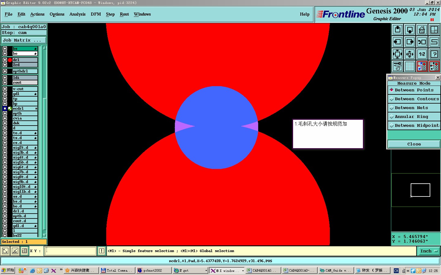Select Between Midpoints measure mode
The width and height of the screenshot is (441, 275).
(x=414, y=126)
